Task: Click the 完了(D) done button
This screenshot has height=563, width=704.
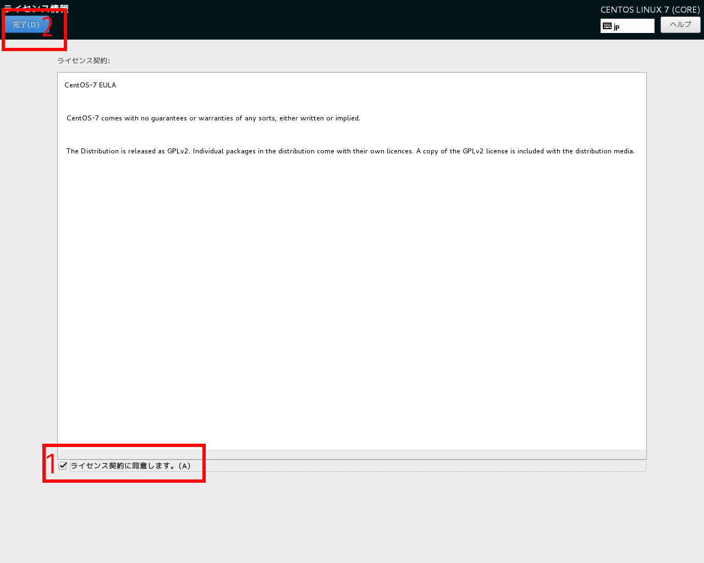Action: coord(26,25)
